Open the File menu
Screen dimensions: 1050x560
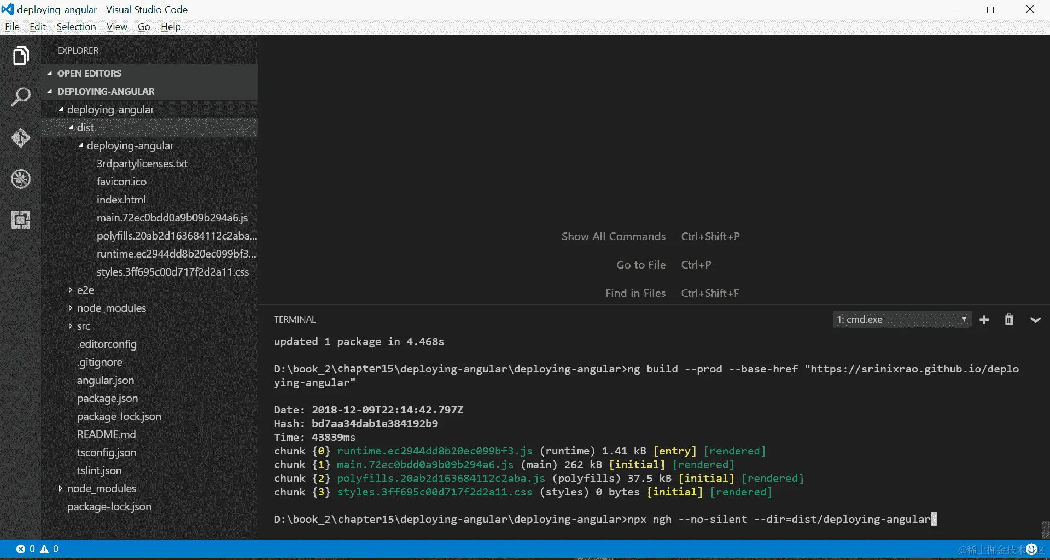(x=12, y=27)
